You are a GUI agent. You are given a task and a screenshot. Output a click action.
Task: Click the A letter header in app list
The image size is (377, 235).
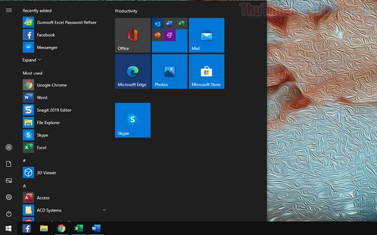(24, 186)
